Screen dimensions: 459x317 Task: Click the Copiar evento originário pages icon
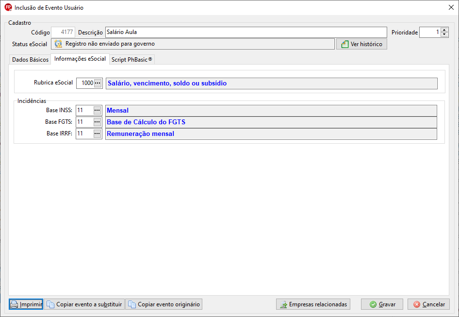coord(132,304)
